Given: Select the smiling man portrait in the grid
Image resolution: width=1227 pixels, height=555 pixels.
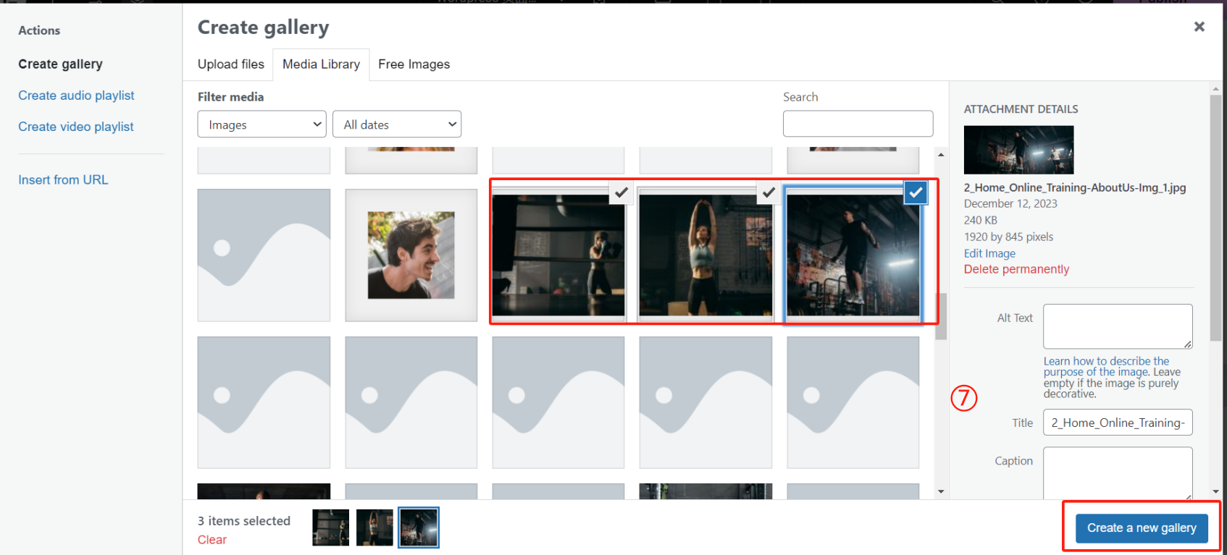Looking at the screenshot, I should [x=411, y=255].
